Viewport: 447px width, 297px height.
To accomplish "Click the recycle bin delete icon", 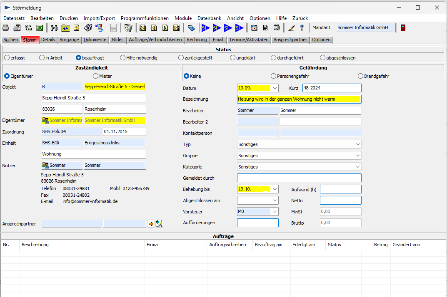I will pyautogui.click(x=128, y=28).
